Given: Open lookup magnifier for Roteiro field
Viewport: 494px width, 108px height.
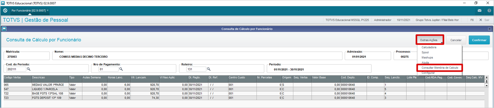Looking at the screenshot, I should pos(209,69).
